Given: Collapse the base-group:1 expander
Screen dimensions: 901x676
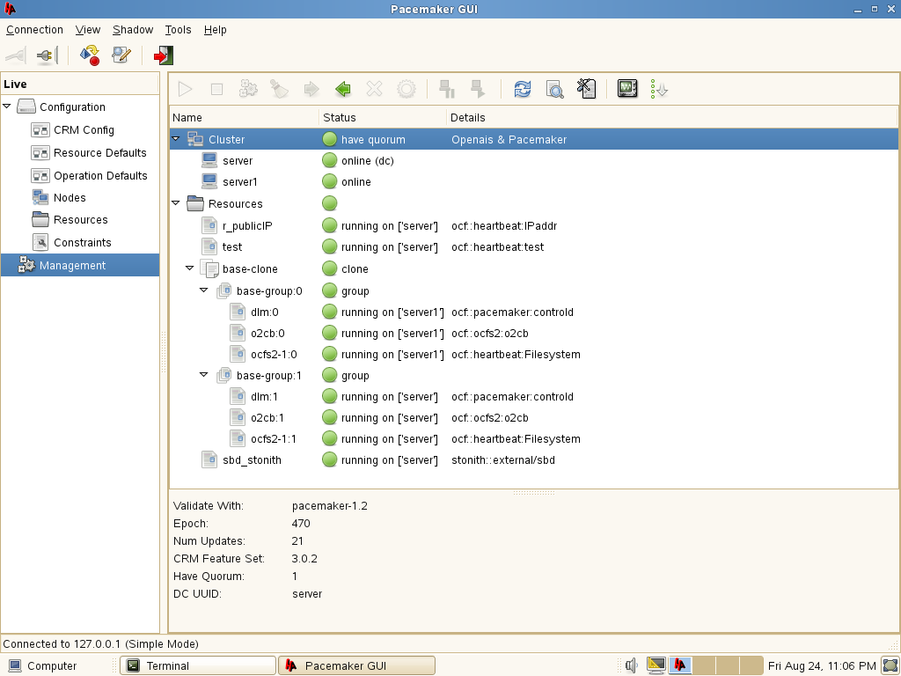Looking at the screenshot, I should coord(203,375).
